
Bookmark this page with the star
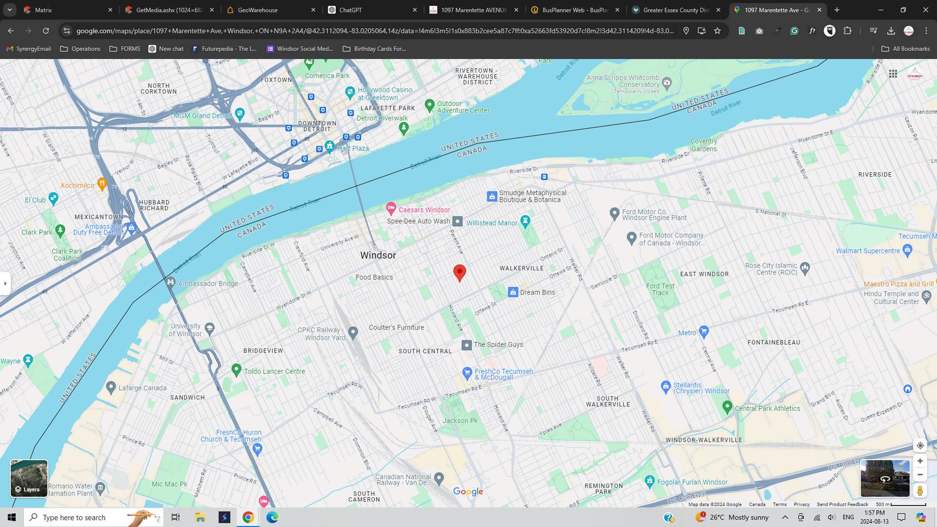click(717, 31)
